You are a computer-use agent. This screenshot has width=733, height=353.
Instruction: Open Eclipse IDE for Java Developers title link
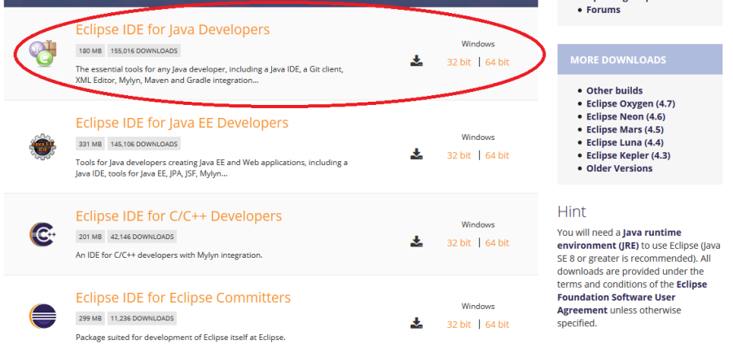click(x=172, y=30)
